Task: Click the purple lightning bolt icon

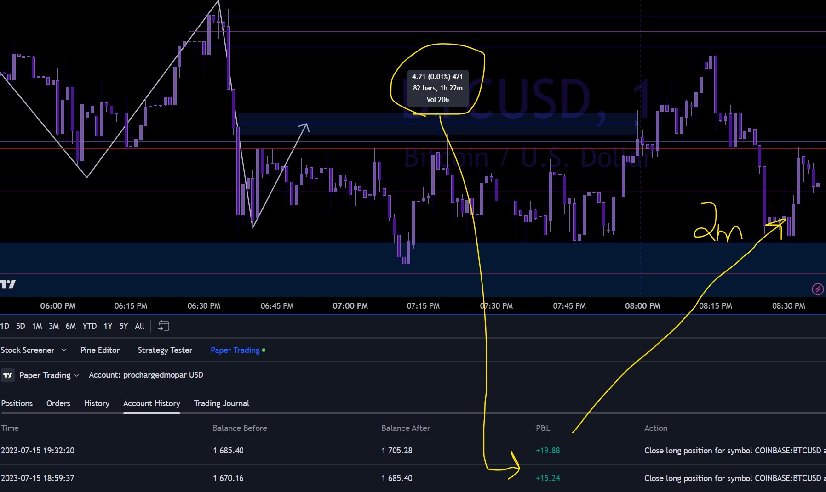Action: click(x=818, y=289)
